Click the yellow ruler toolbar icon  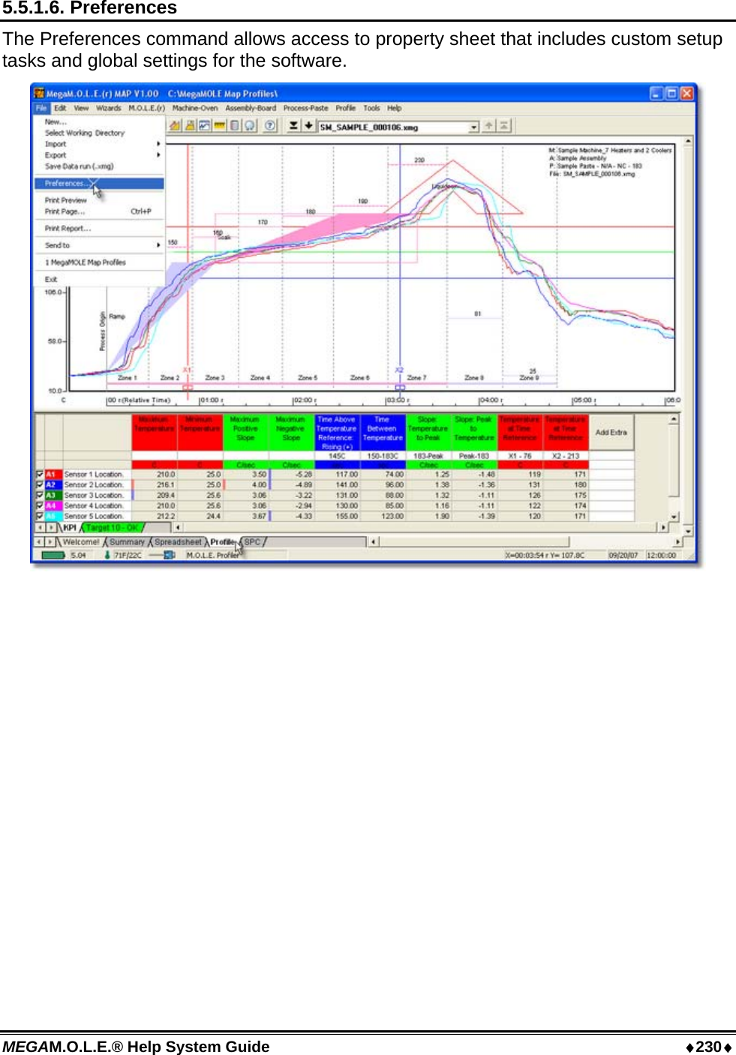pos(219,126)
